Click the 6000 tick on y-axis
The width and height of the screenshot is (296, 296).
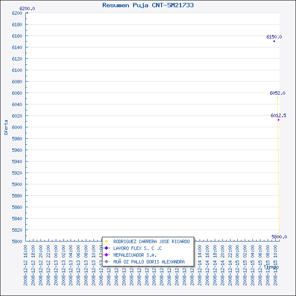17,127
